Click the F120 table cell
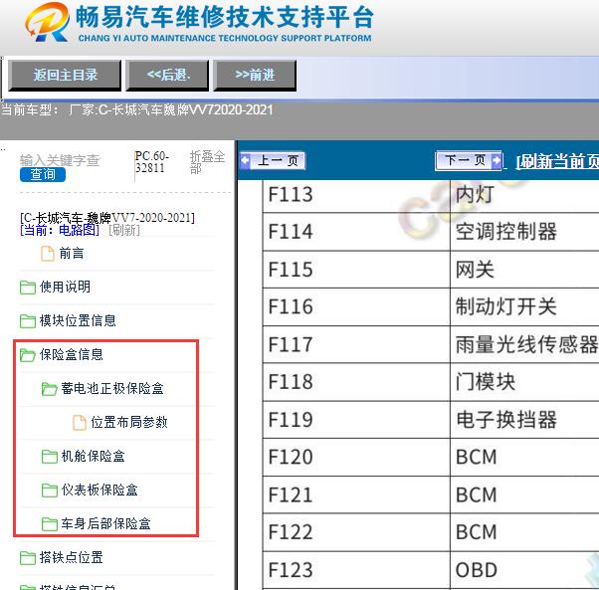Viewport: 599px width, 590px height. pyautogui.click(x=356, y=457)
